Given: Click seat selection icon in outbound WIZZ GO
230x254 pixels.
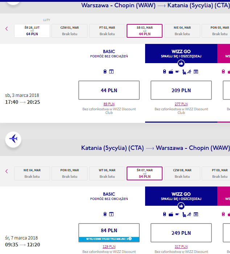Looking at the screenshot, I should [184, 72].
